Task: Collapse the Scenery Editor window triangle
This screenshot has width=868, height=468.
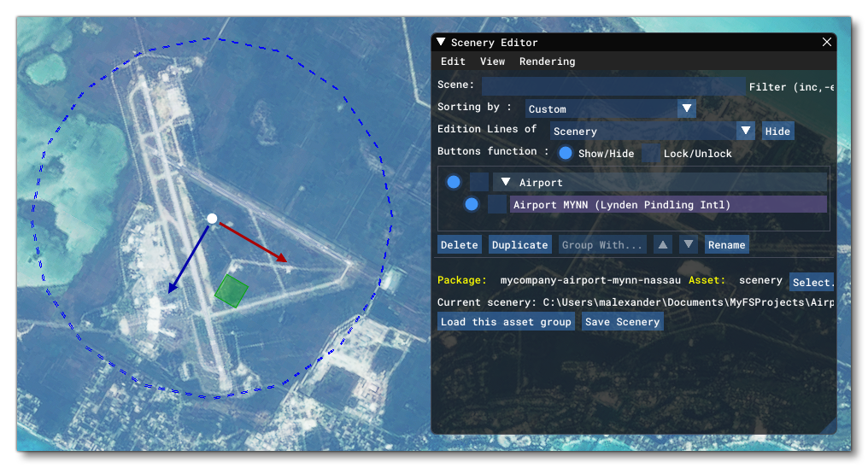Action: pos(441,42)
